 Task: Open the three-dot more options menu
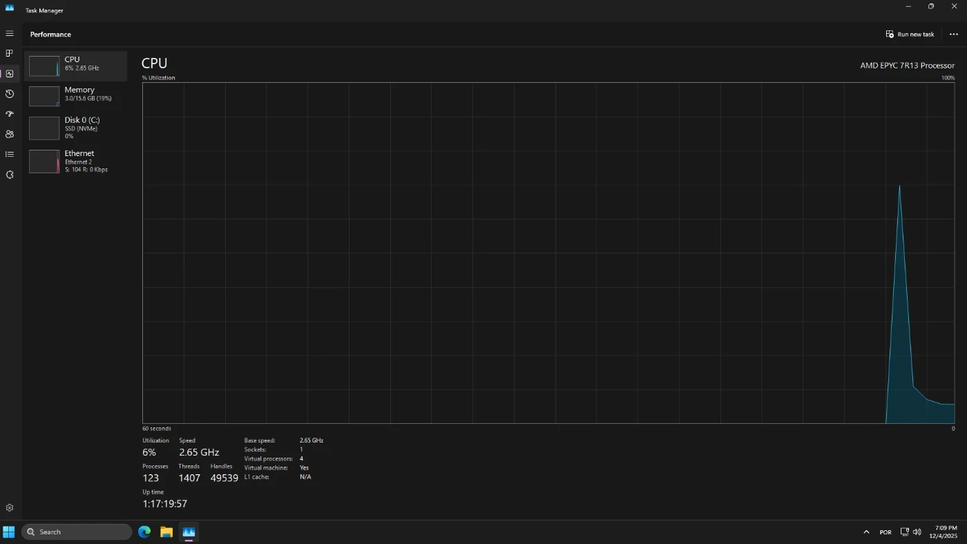click(x=953, y=34)
